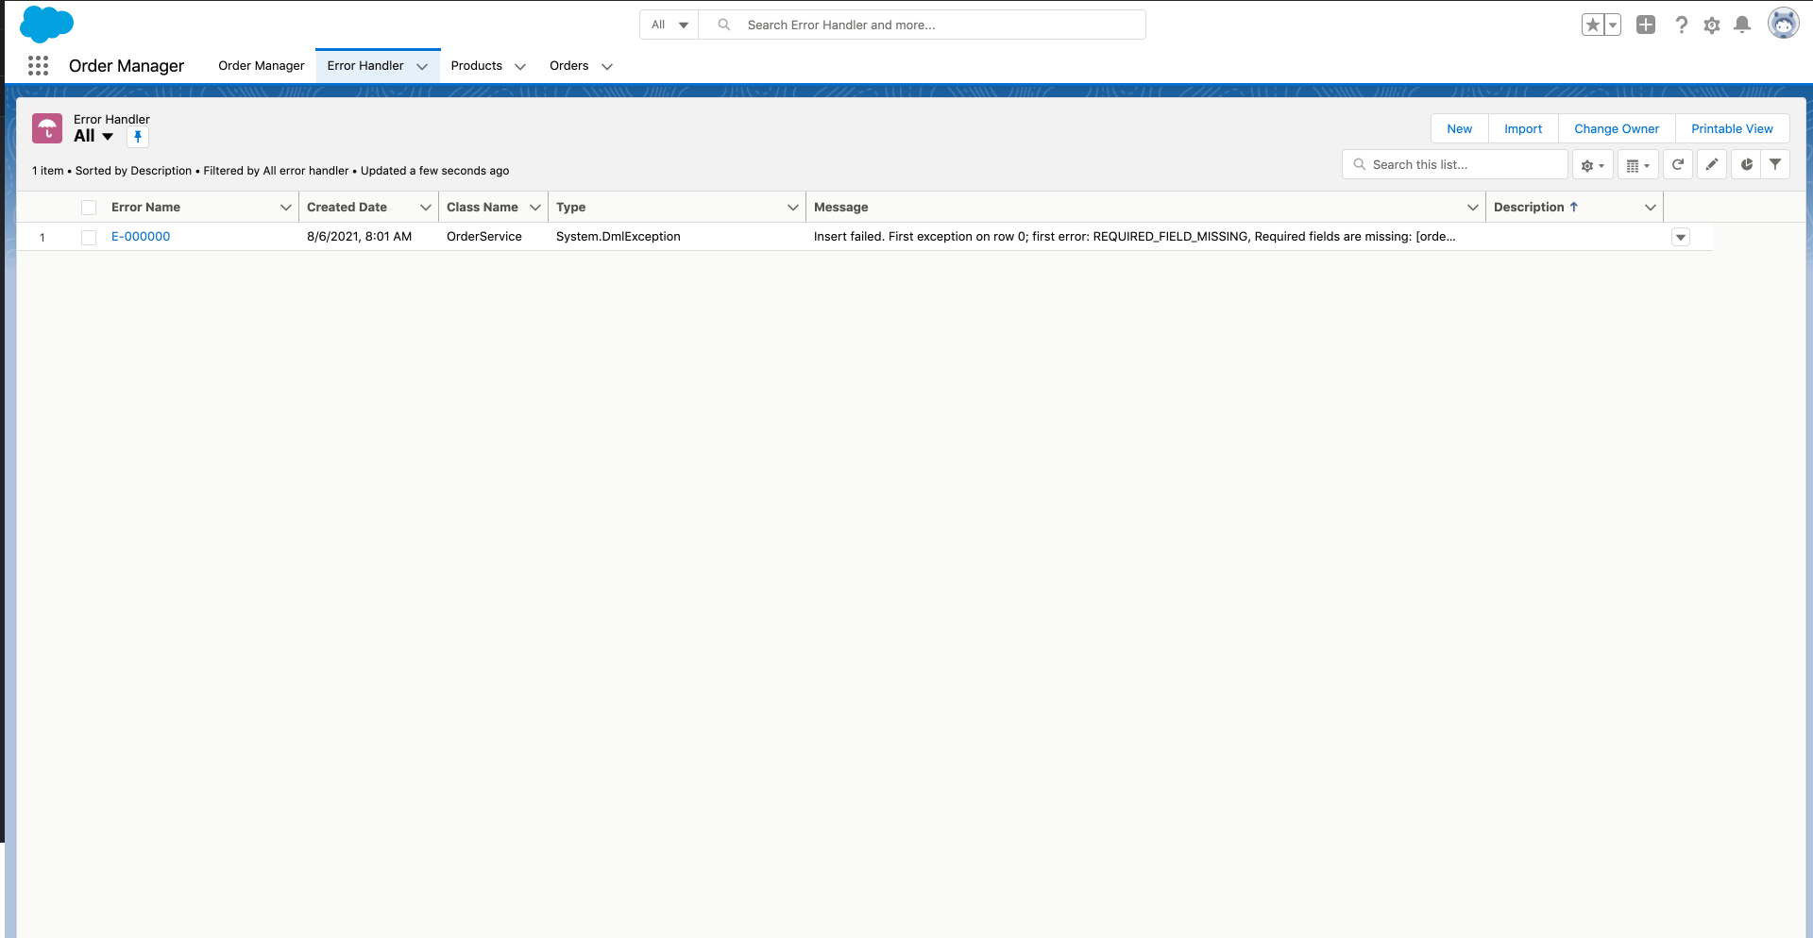Click the New button
Viewport: 1813px width, 938px height.
(x=1460, y=129)
